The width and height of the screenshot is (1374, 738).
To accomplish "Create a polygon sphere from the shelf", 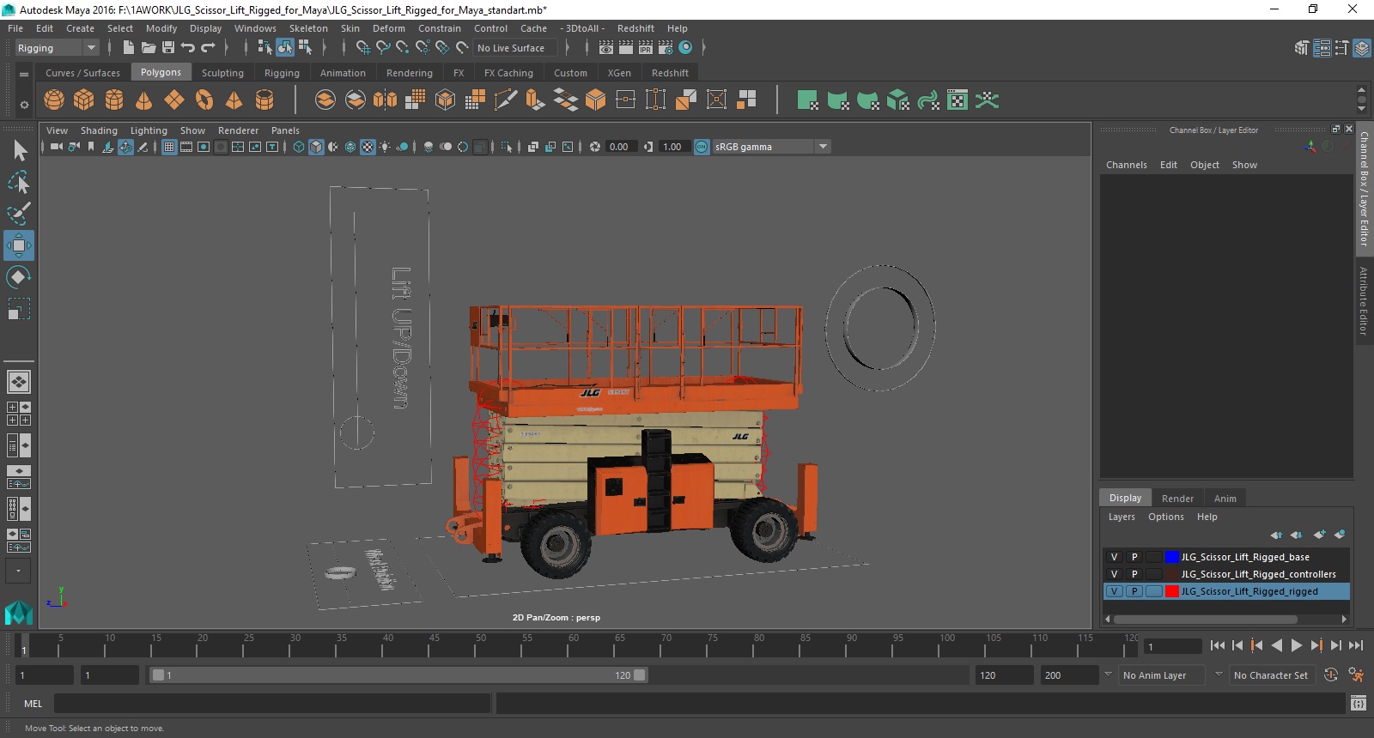I will [54, 100].
